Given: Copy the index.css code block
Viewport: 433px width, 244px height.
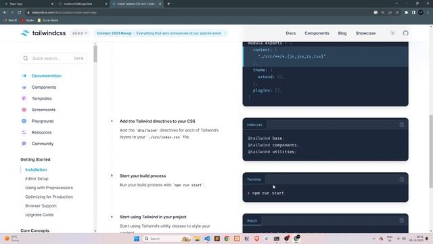Looking at the screenshot, I should (x=401, y=125).
